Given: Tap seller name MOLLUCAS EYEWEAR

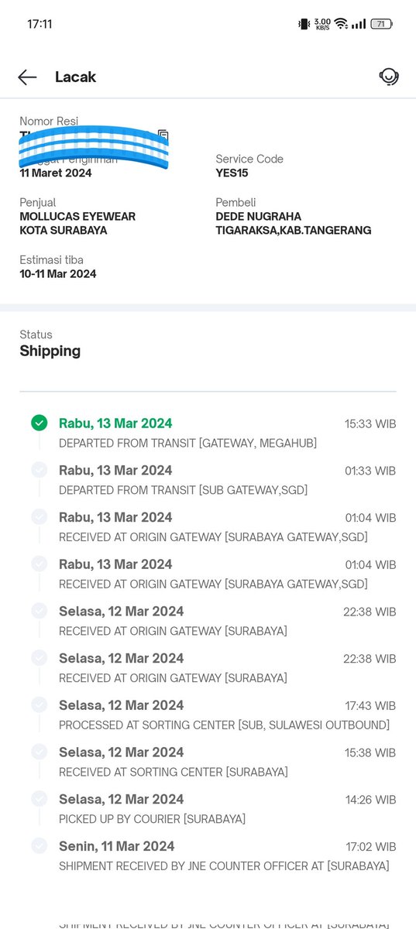Looking at the screenshot, I should click(77, 216).
